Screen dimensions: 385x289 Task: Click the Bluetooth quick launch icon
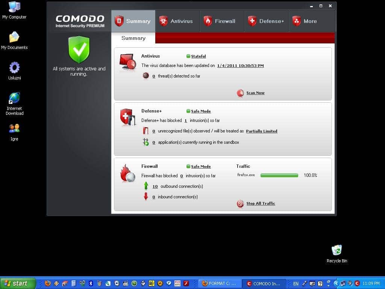(x=91, y=283)
